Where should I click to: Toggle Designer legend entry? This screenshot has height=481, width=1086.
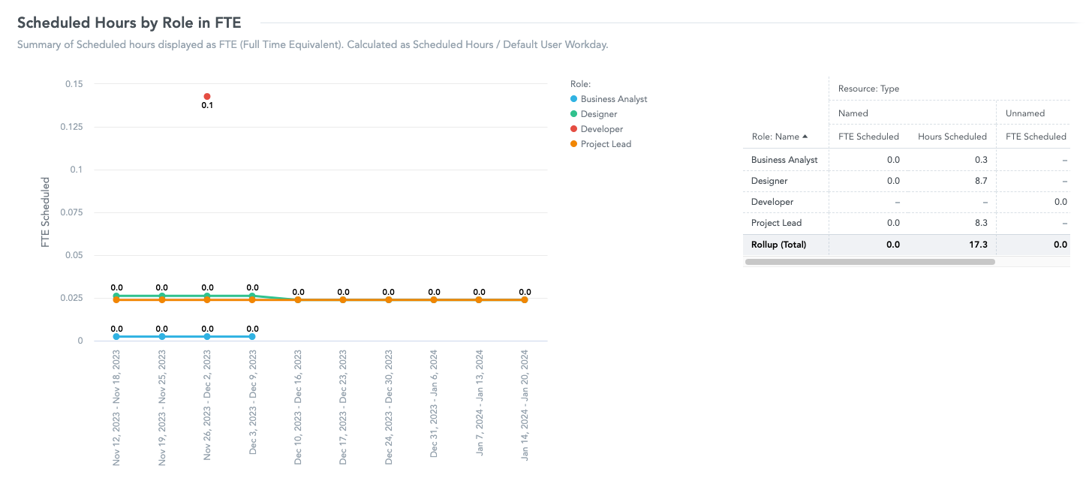click(x=593, y=114)
